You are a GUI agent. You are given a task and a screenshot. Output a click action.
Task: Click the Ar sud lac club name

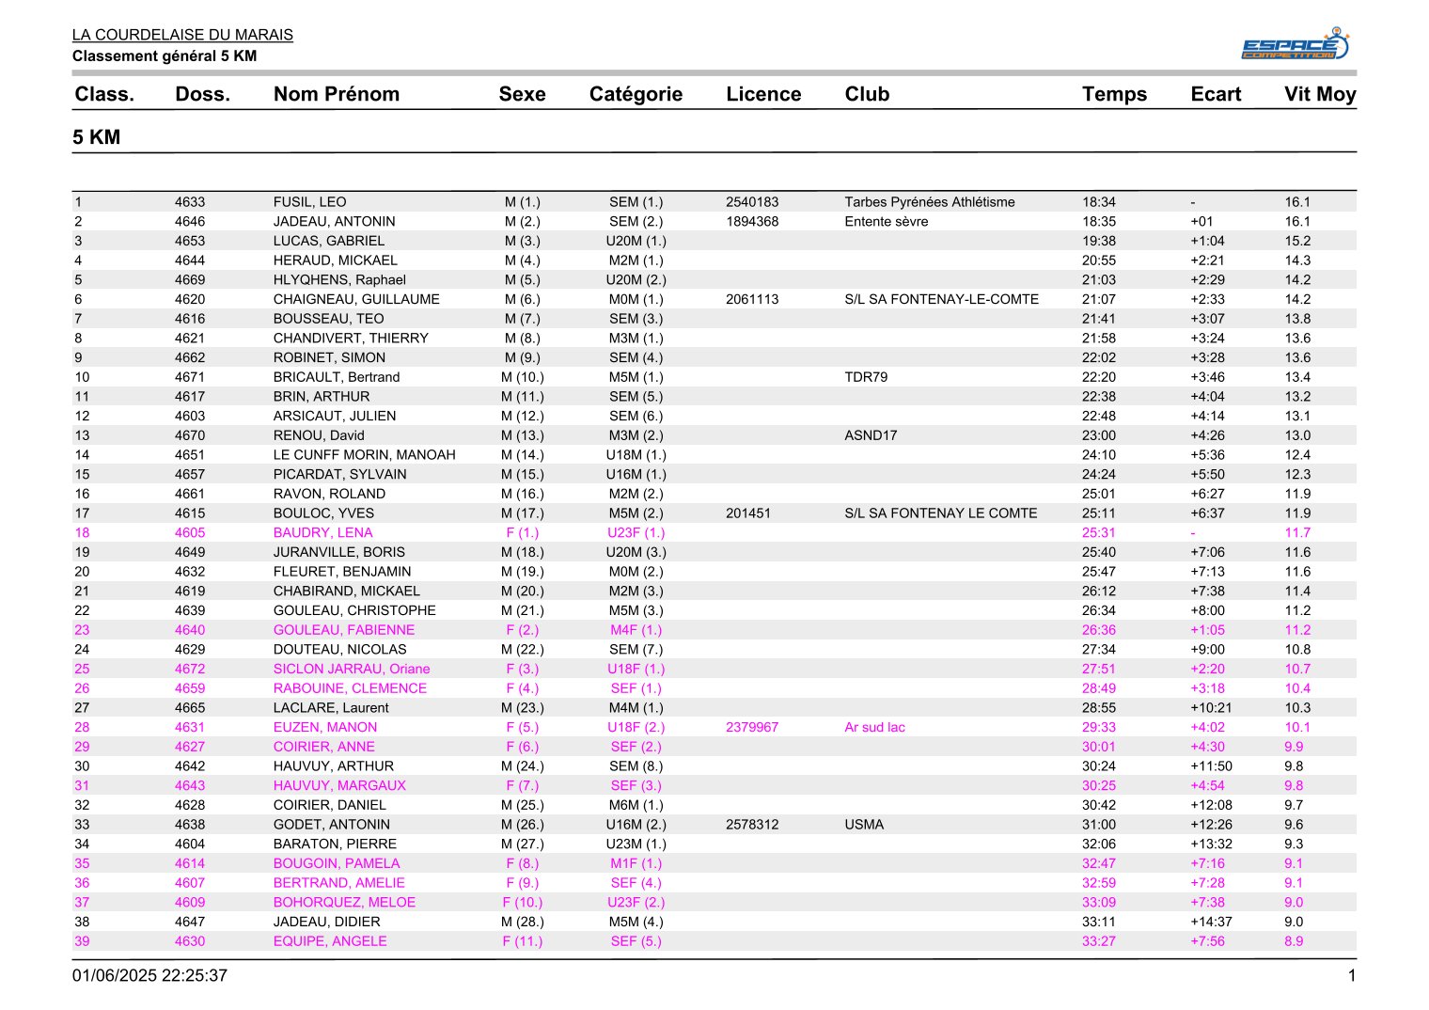coord(874,727)
